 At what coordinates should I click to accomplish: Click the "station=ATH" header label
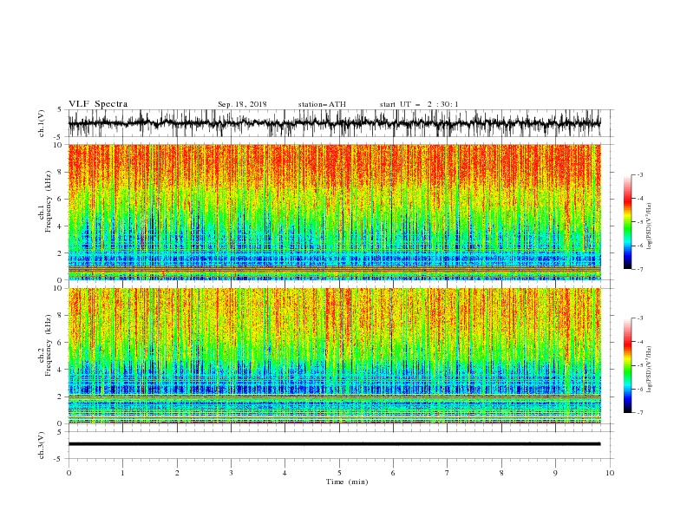pyautogui.click(x=322, y=104)
